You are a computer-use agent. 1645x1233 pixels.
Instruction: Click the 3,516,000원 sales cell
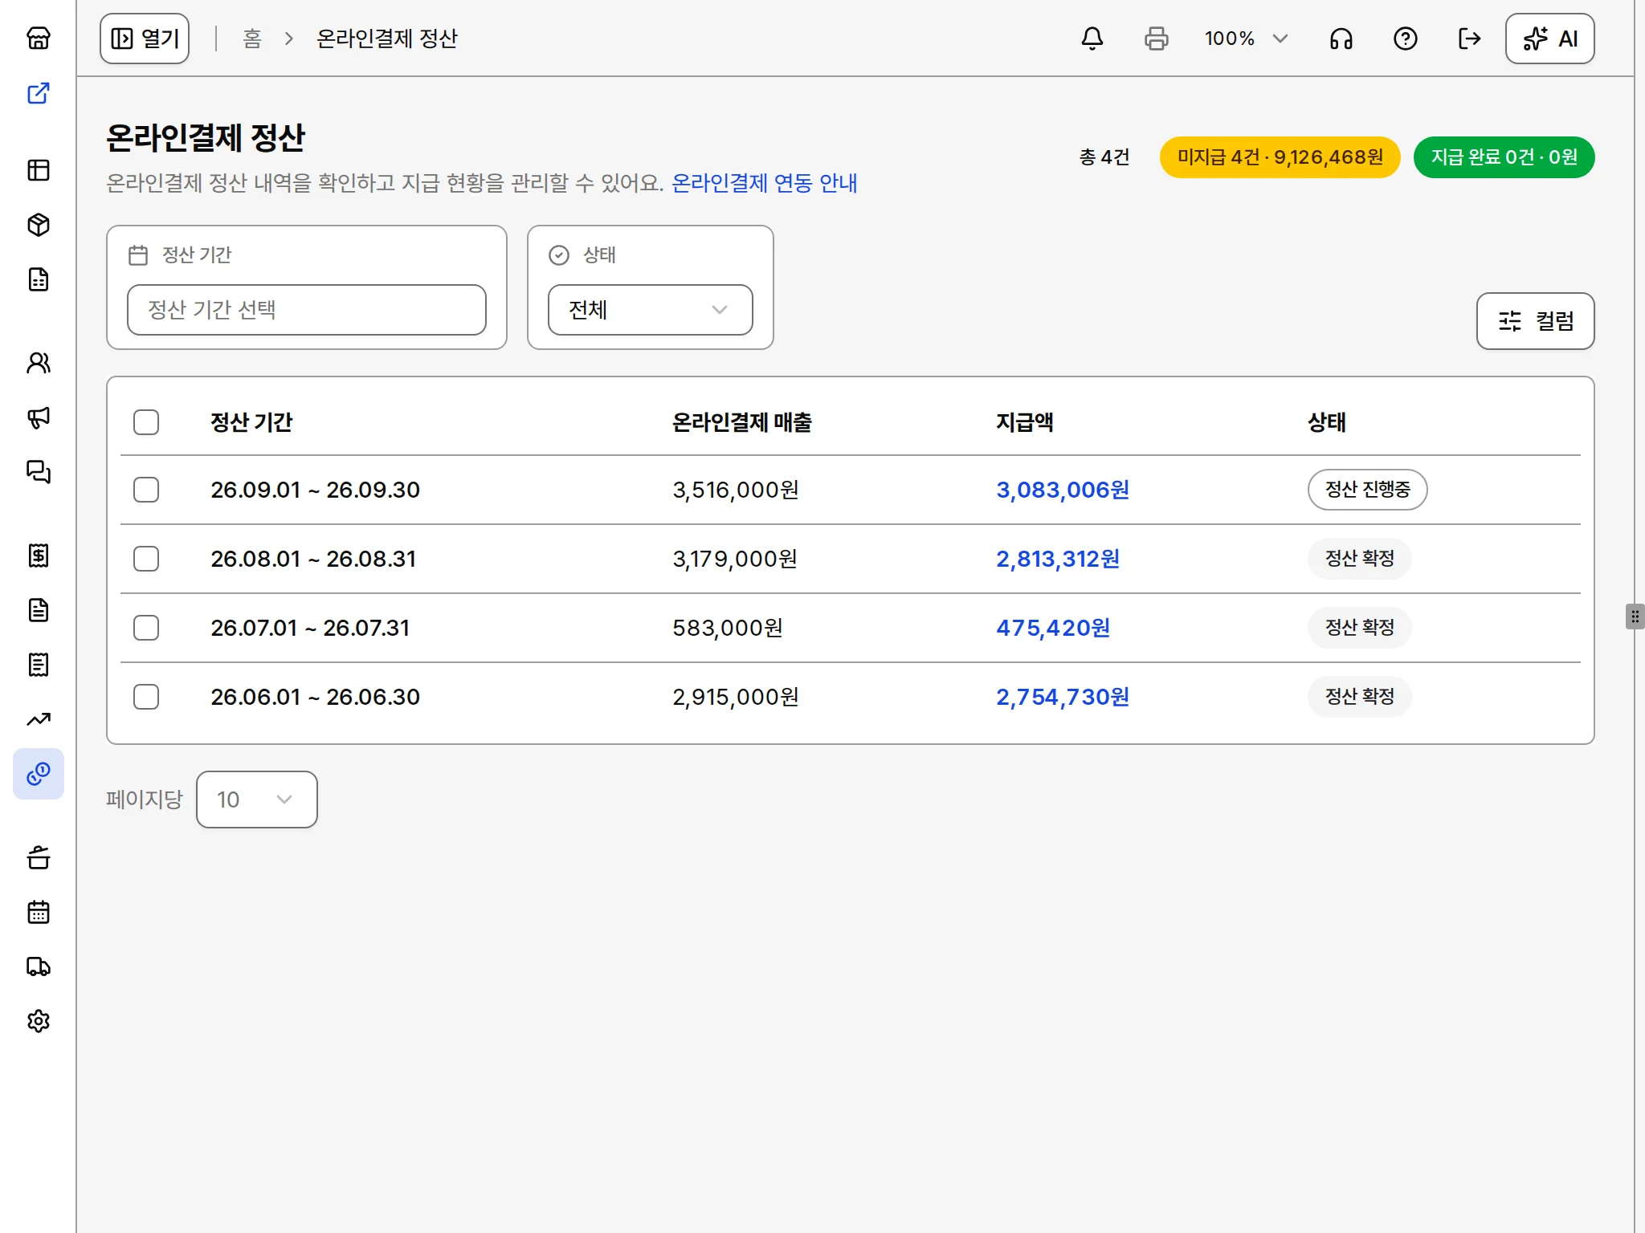coord(736,490)
